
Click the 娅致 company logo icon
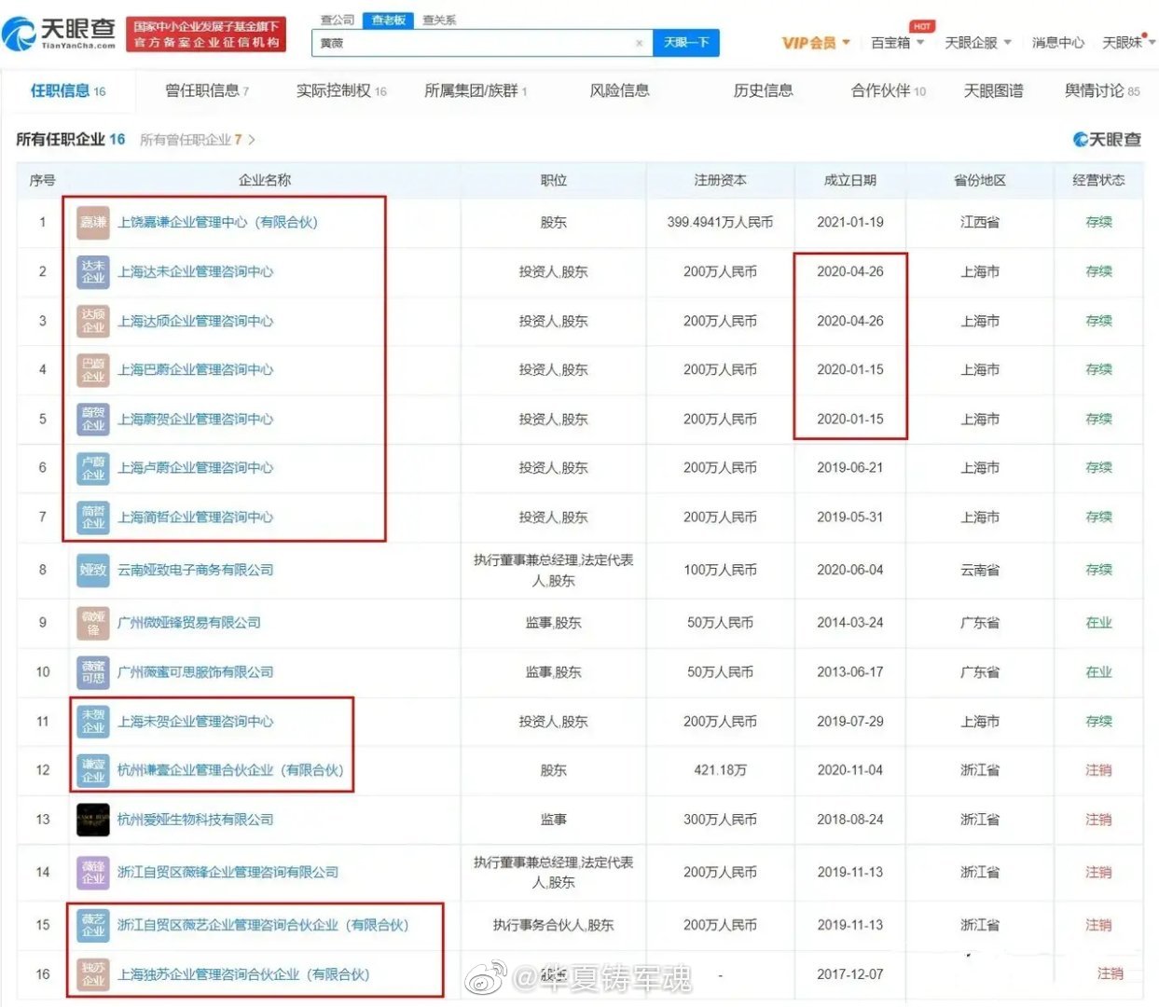[x=91, y=570]
